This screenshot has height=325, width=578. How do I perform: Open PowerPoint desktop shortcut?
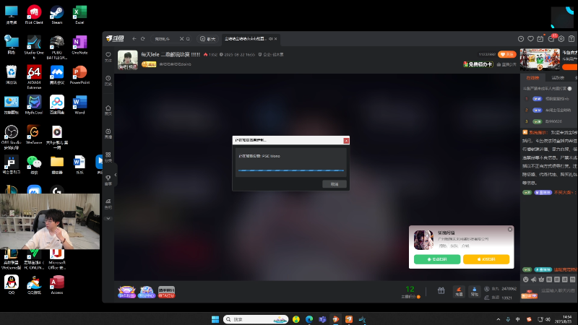pyautogui.click(x=79, y=75)
